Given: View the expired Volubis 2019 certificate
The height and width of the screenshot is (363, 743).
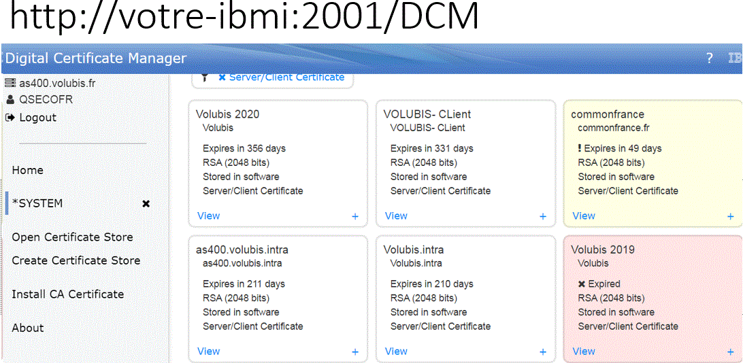Looking at the screenshot, I should click(x=584, y=351).
